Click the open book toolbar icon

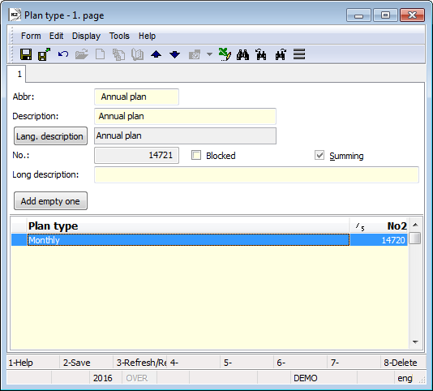(137, 54)
